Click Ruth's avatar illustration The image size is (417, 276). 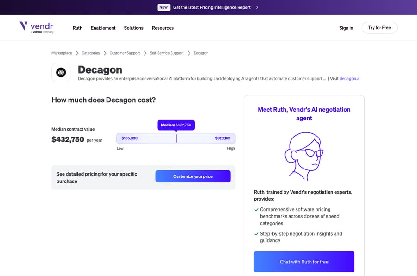(304, 157)
